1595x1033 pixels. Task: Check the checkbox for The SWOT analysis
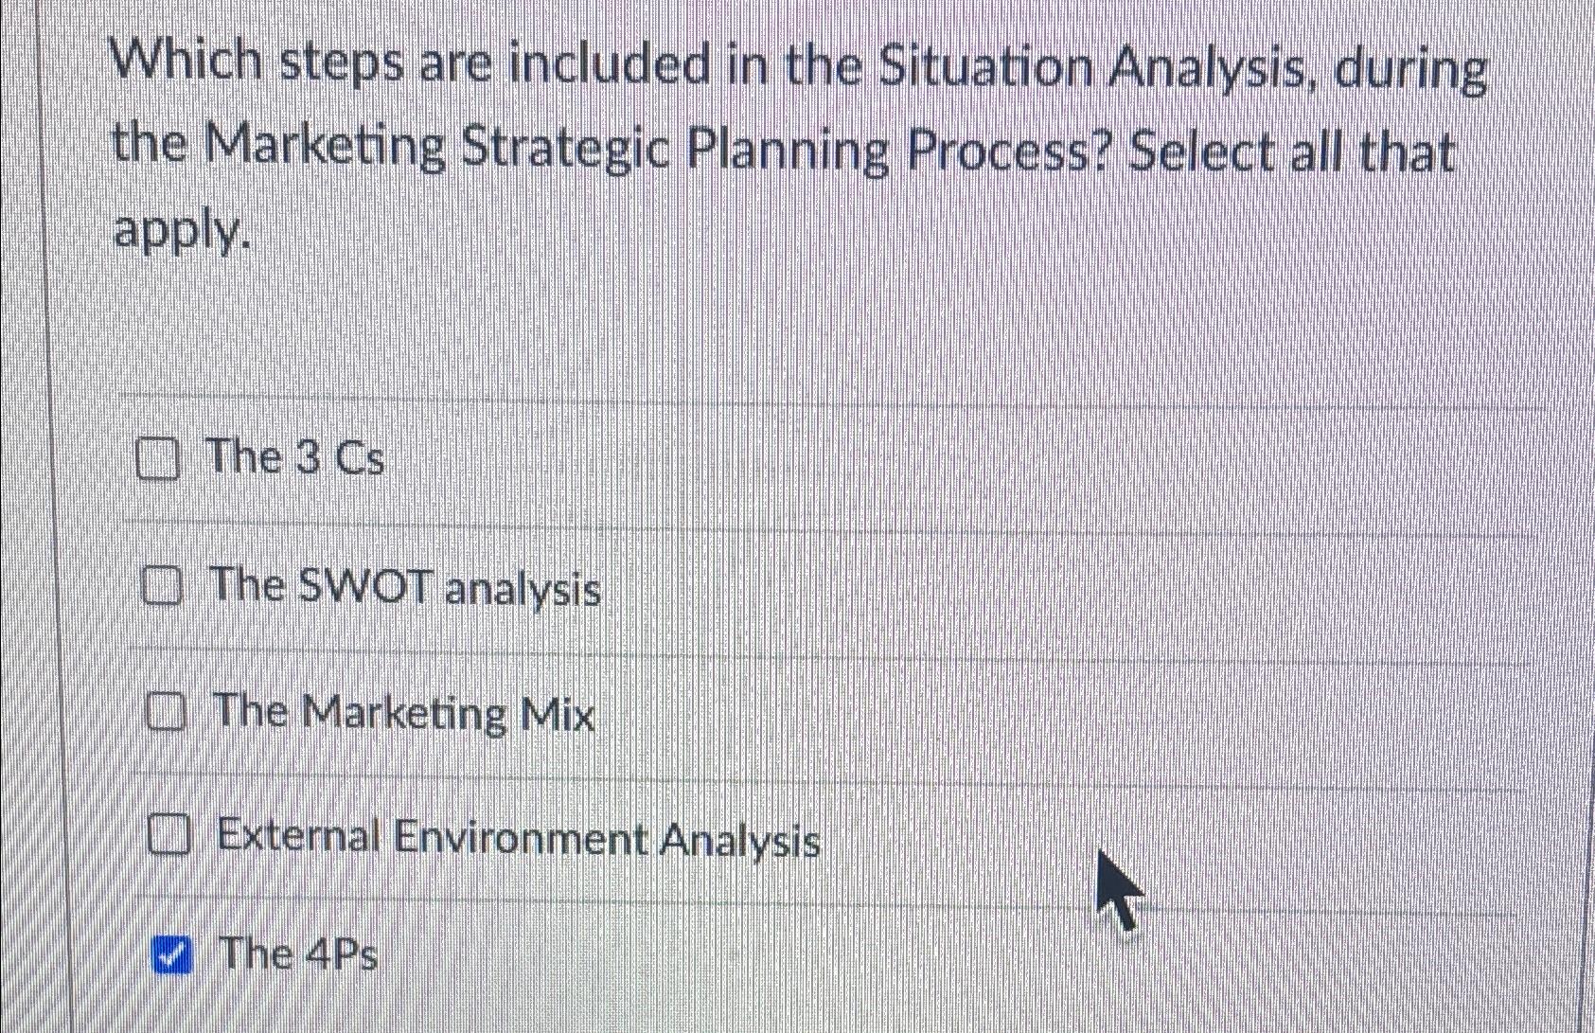(x=163, y=587)
